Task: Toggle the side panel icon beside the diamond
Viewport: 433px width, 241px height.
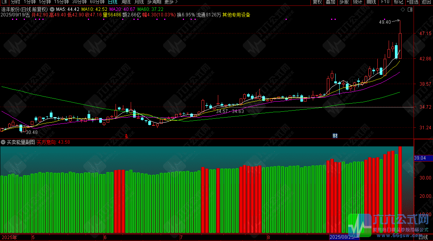Action: click(x=410, y=10)
